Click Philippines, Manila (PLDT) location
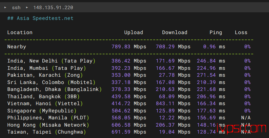 (48, 118)
